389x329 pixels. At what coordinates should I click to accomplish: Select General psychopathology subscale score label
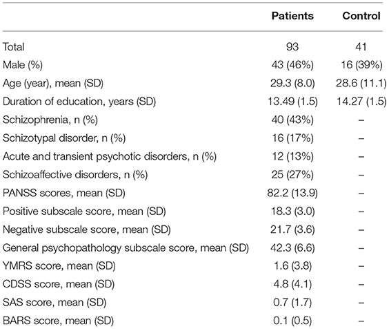click(x=126, y=248)
